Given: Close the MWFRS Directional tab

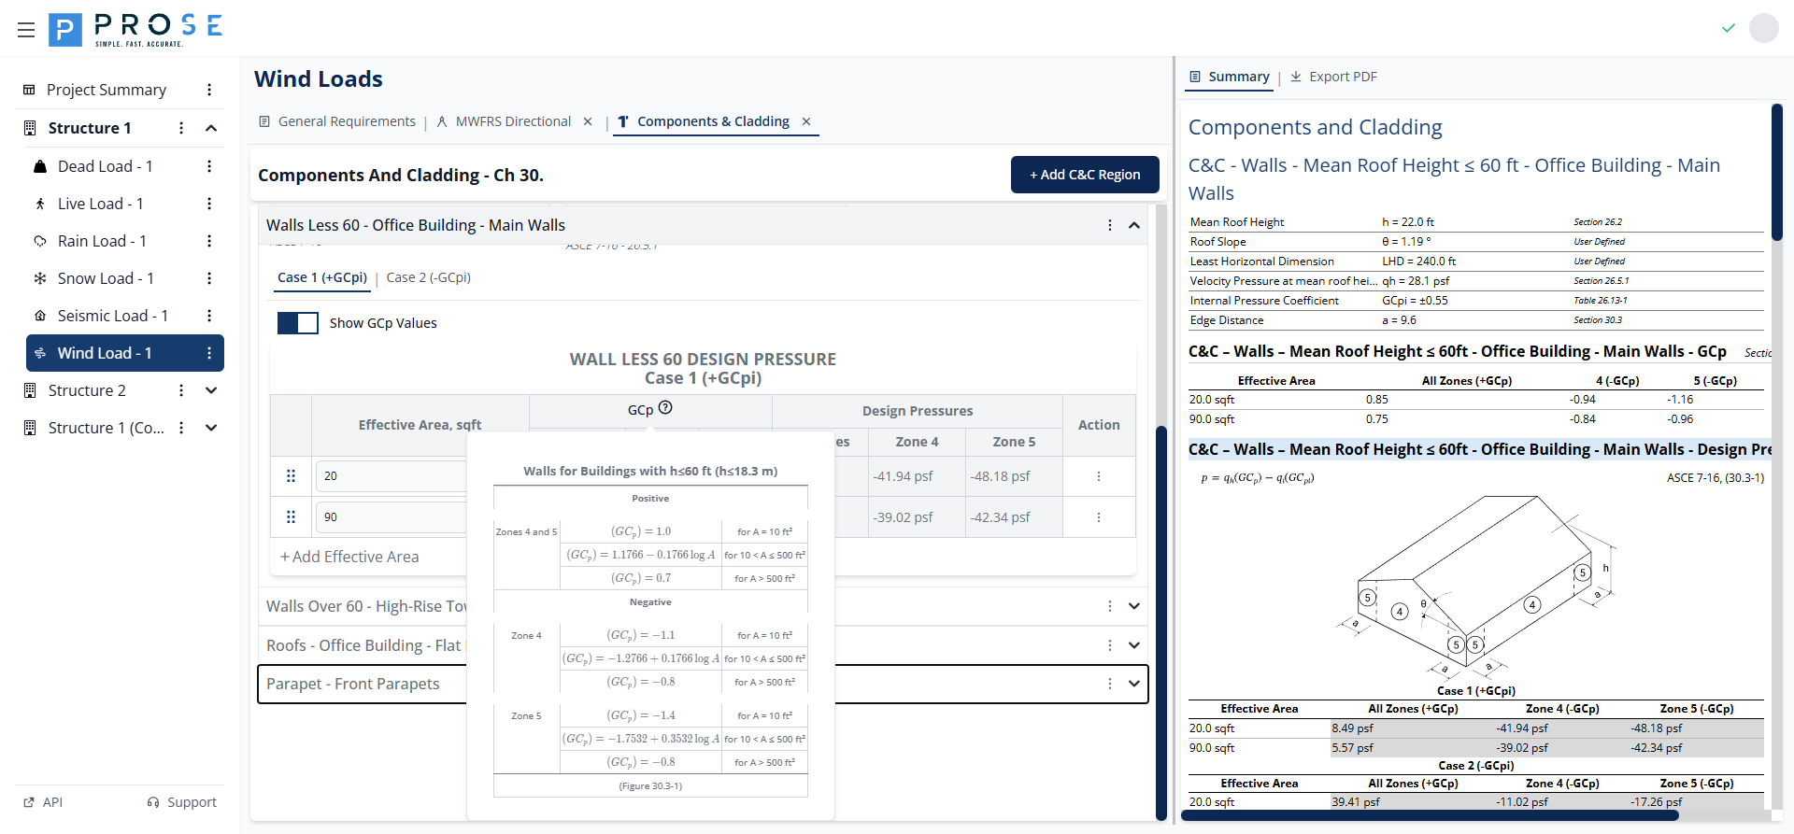Looking at the screenshot, I should pos(588,121).
